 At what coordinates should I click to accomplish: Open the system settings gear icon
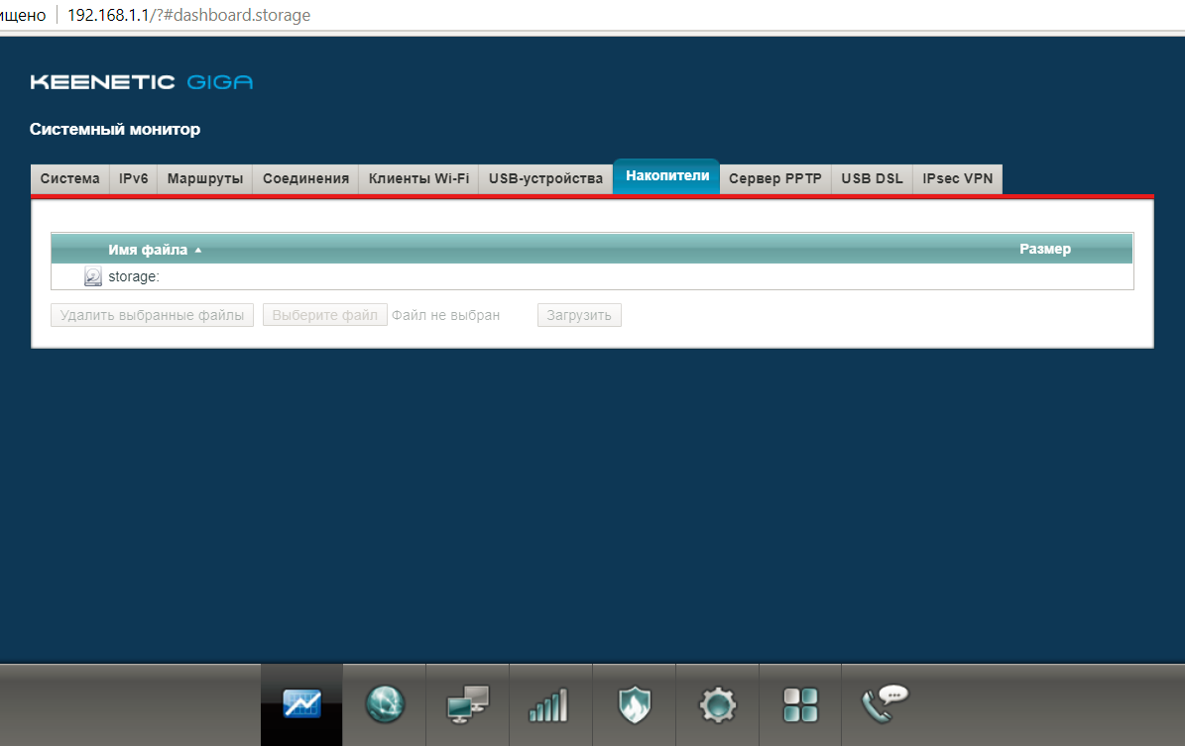point(717,704)
